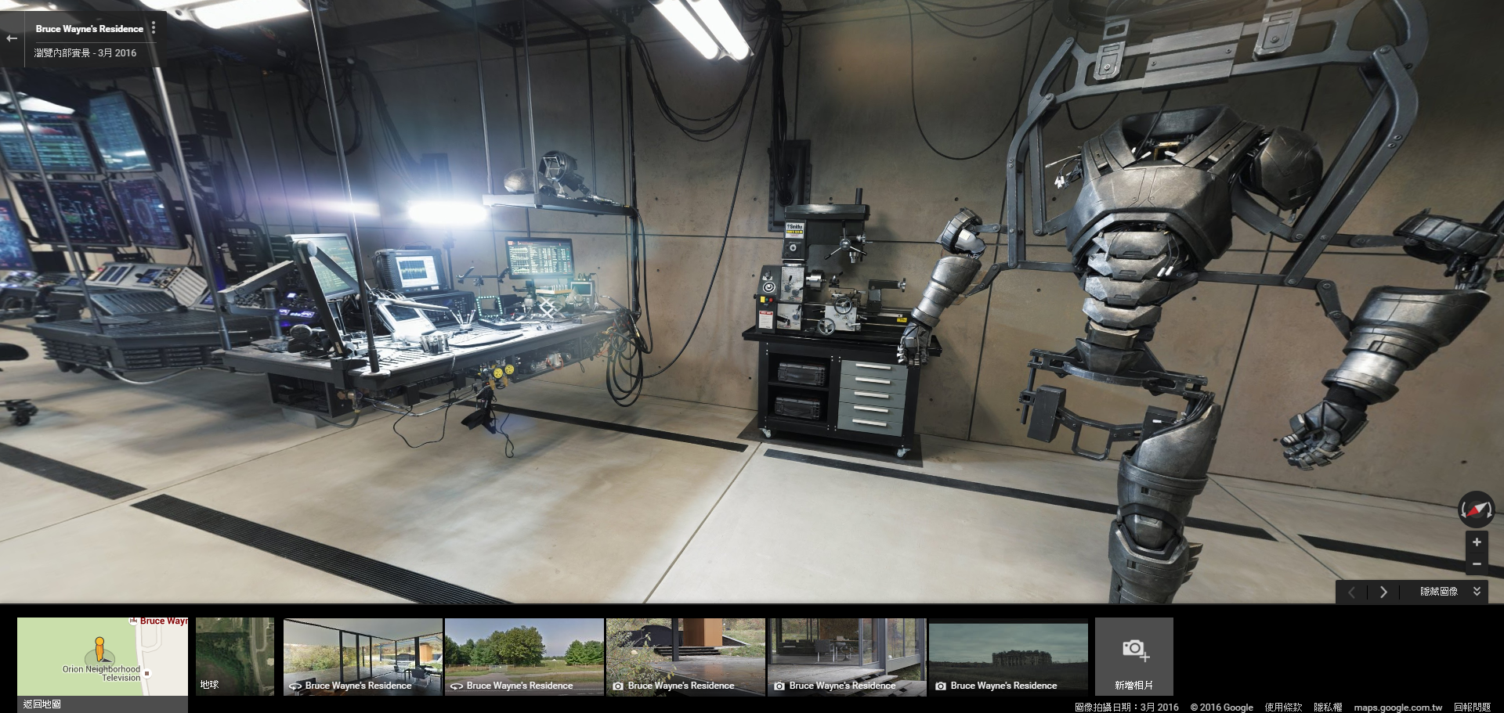Open the 使用條款 terms link
1504x713 pixels.
(x=1283, y=707)
